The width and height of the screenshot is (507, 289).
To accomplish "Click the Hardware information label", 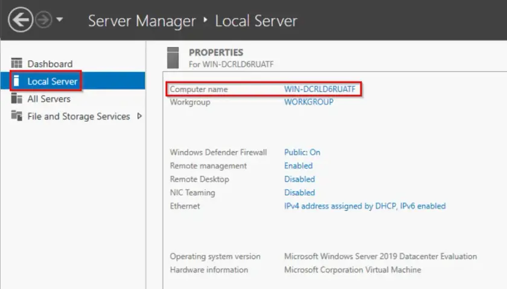I will [x=209, y=270].
